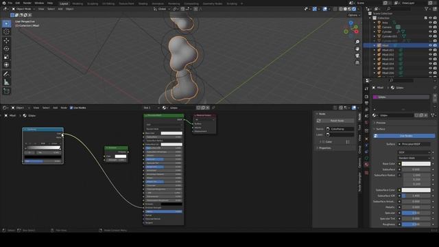The image size is (439, 247).
Task: Click the Principled BSDF surface shader field
Action: point(414,144)
